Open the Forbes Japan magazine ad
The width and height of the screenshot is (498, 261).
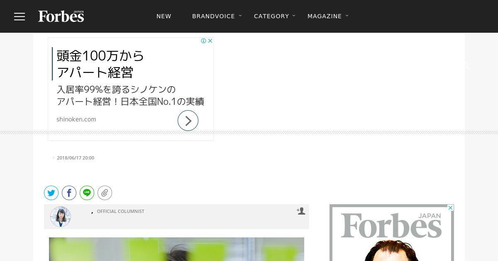click(x=392, y=233)
